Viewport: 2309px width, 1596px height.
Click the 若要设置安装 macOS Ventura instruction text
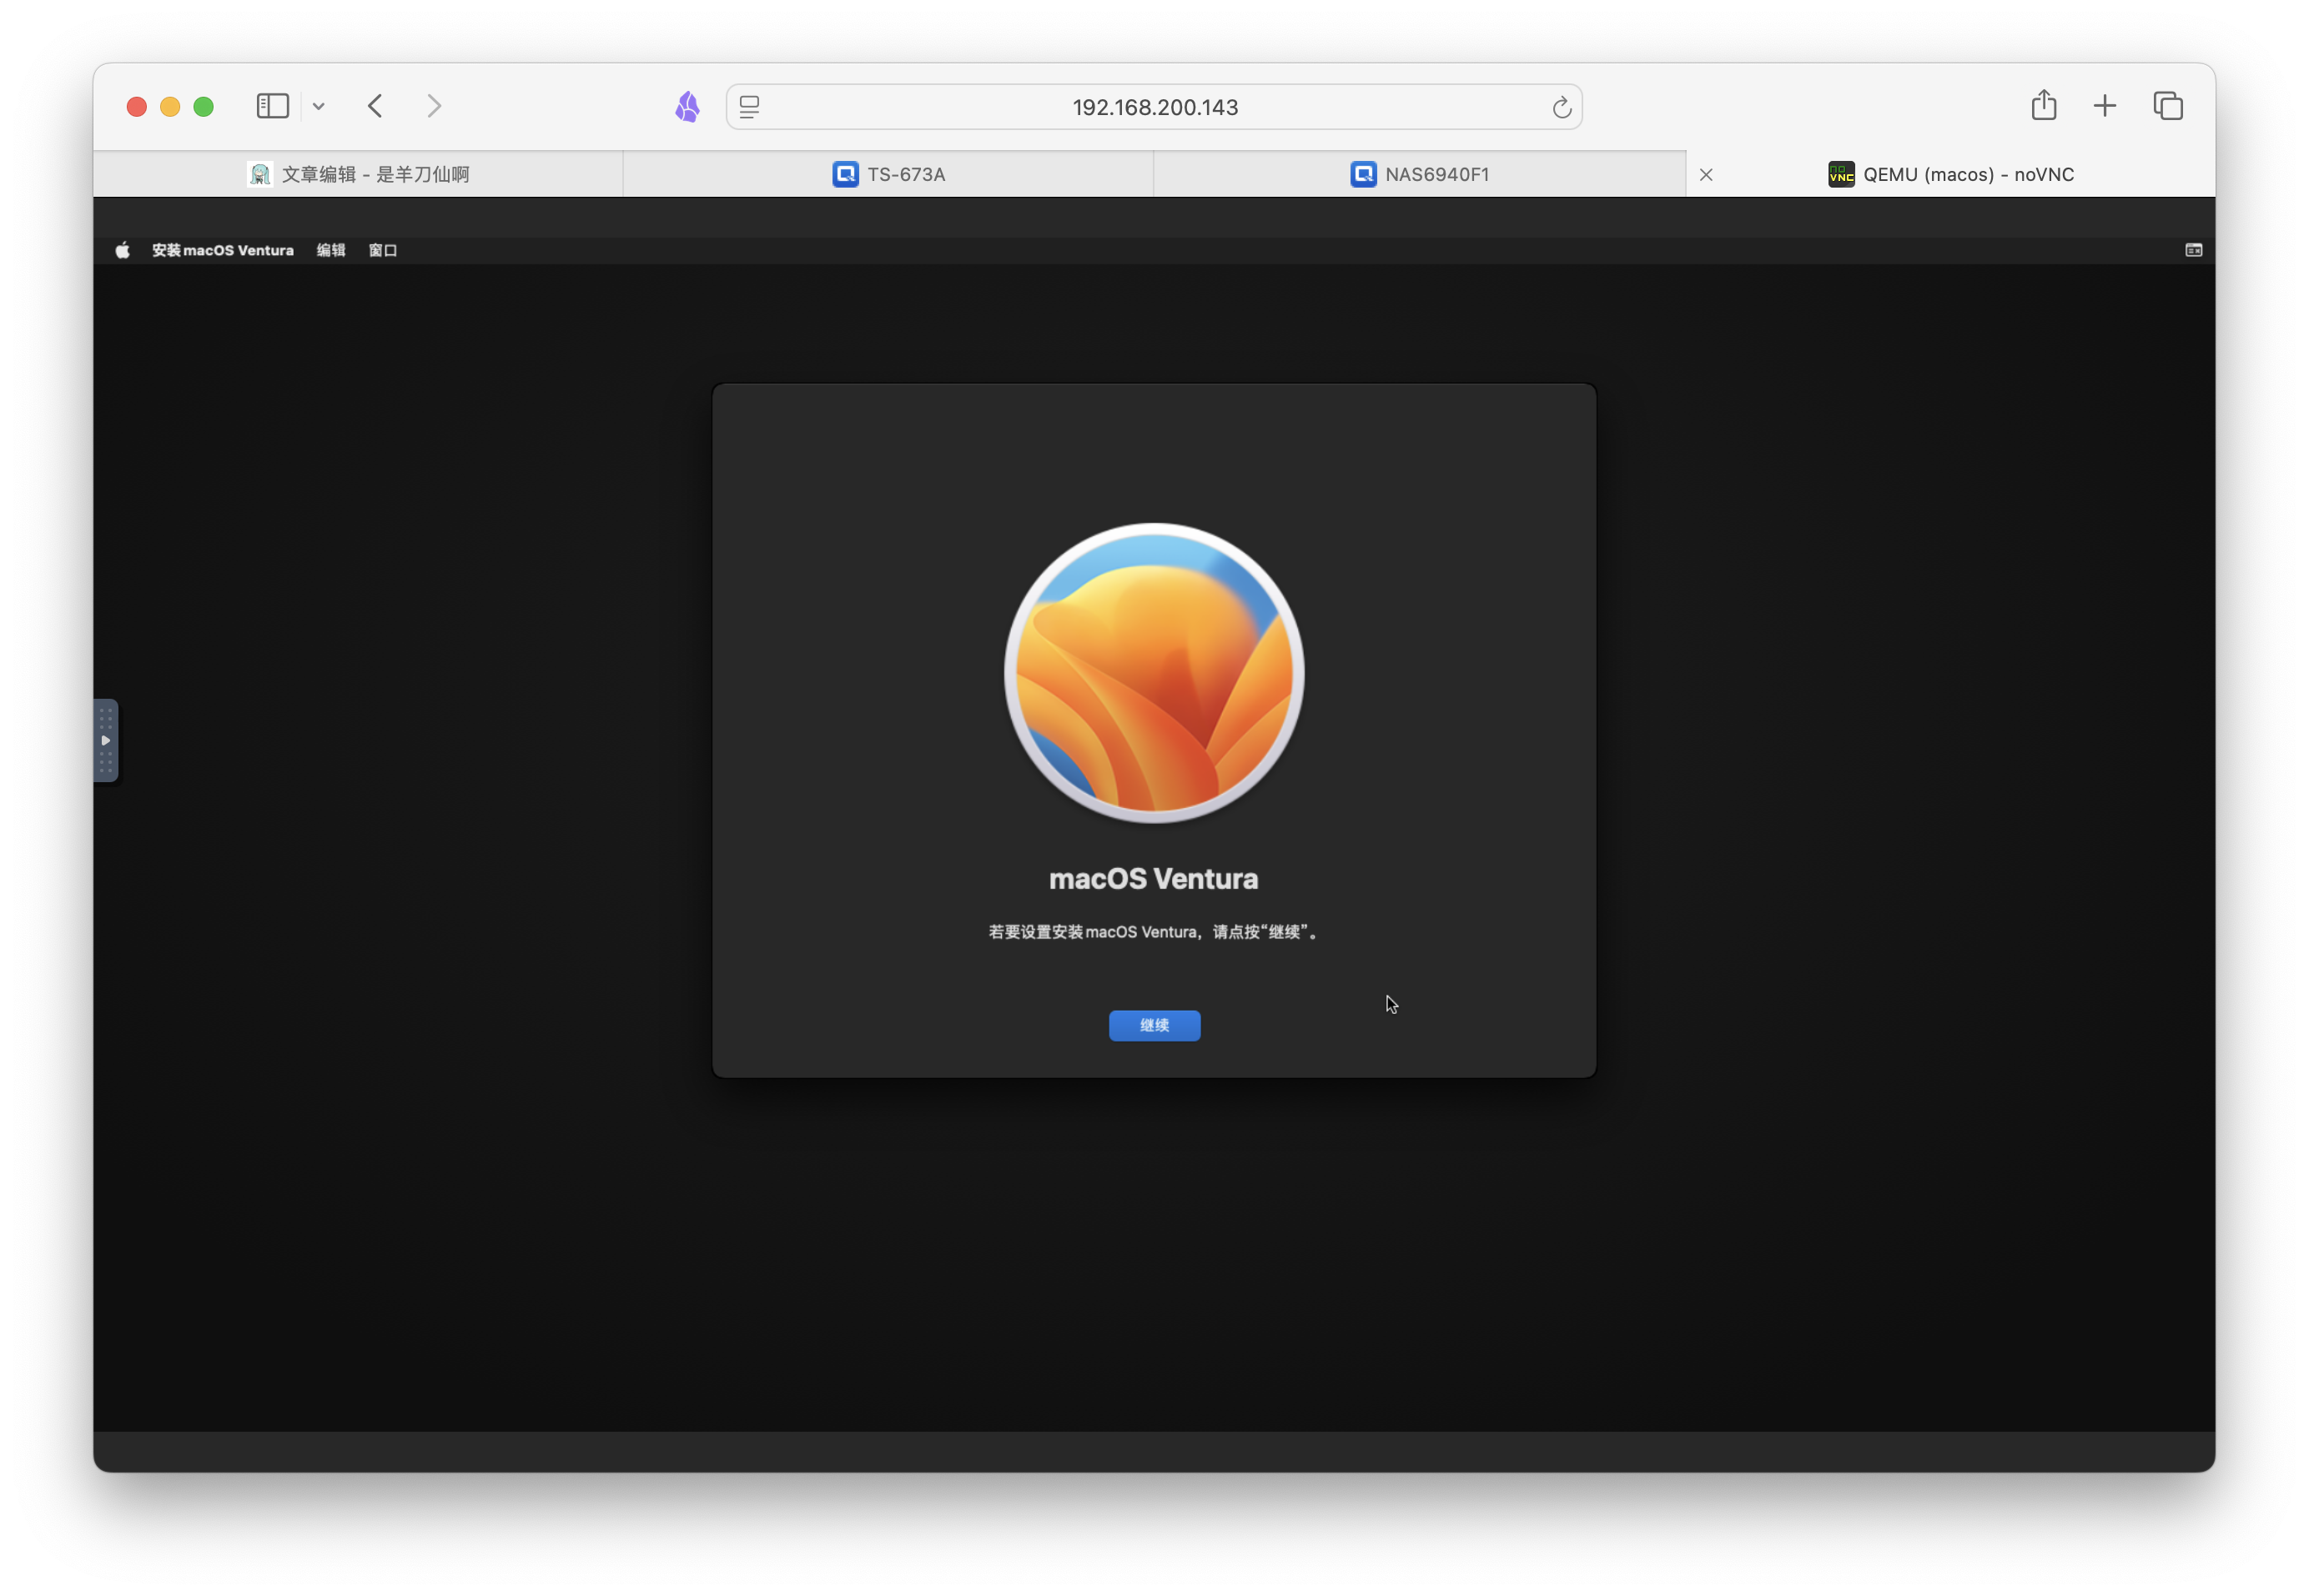click(x=1154, y=932)
